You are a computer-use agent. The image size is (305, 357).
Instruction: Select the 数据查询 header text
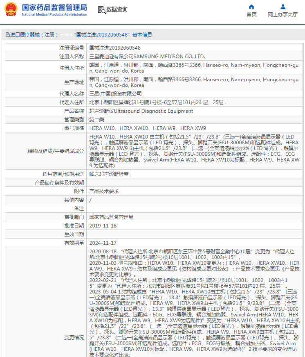coord(117,9)
